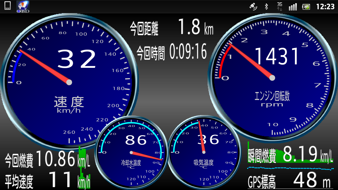Tap the signal strength bars icon
Viewport: 338px width, 190px height.
(x=293, y=7)
